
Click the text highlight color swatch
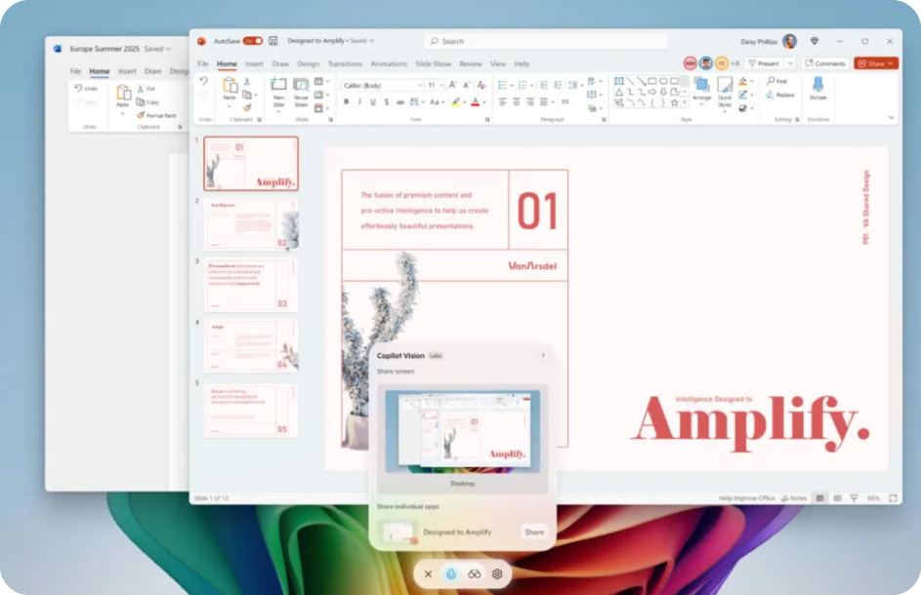coord(455,102)
